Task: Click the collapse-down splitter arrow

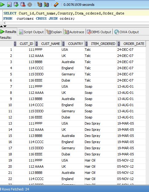Action: [5, 26]
